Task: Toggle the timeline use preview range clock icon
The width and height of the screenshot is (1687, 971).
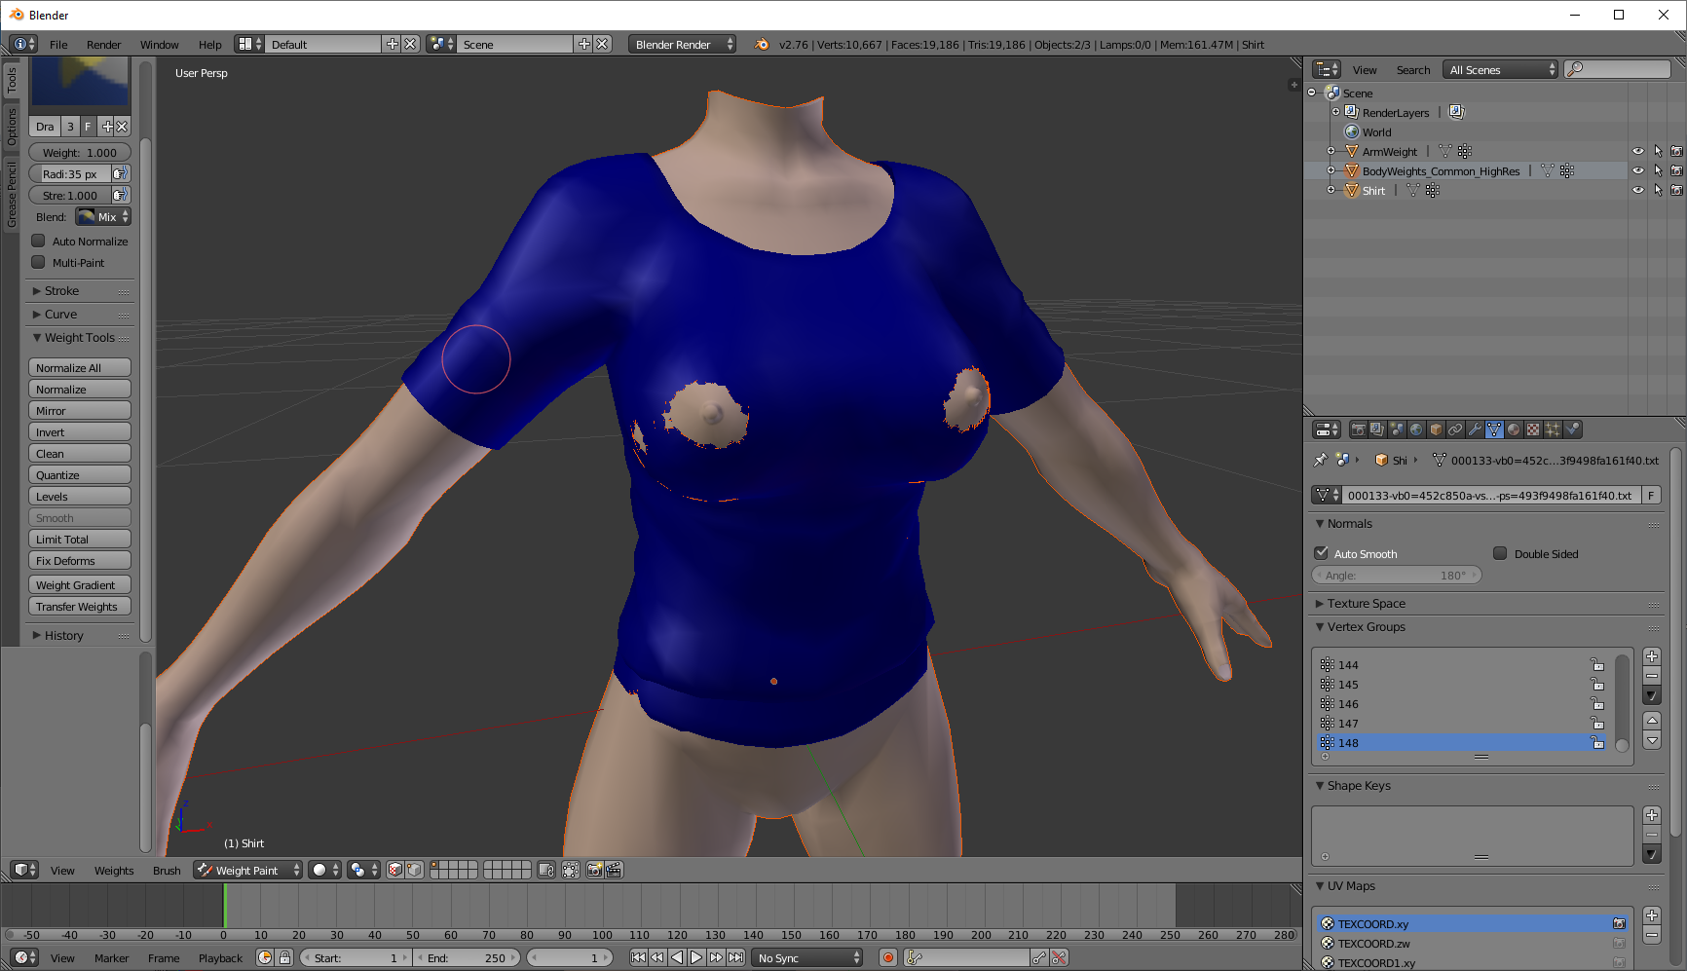Action: [265, 957]
